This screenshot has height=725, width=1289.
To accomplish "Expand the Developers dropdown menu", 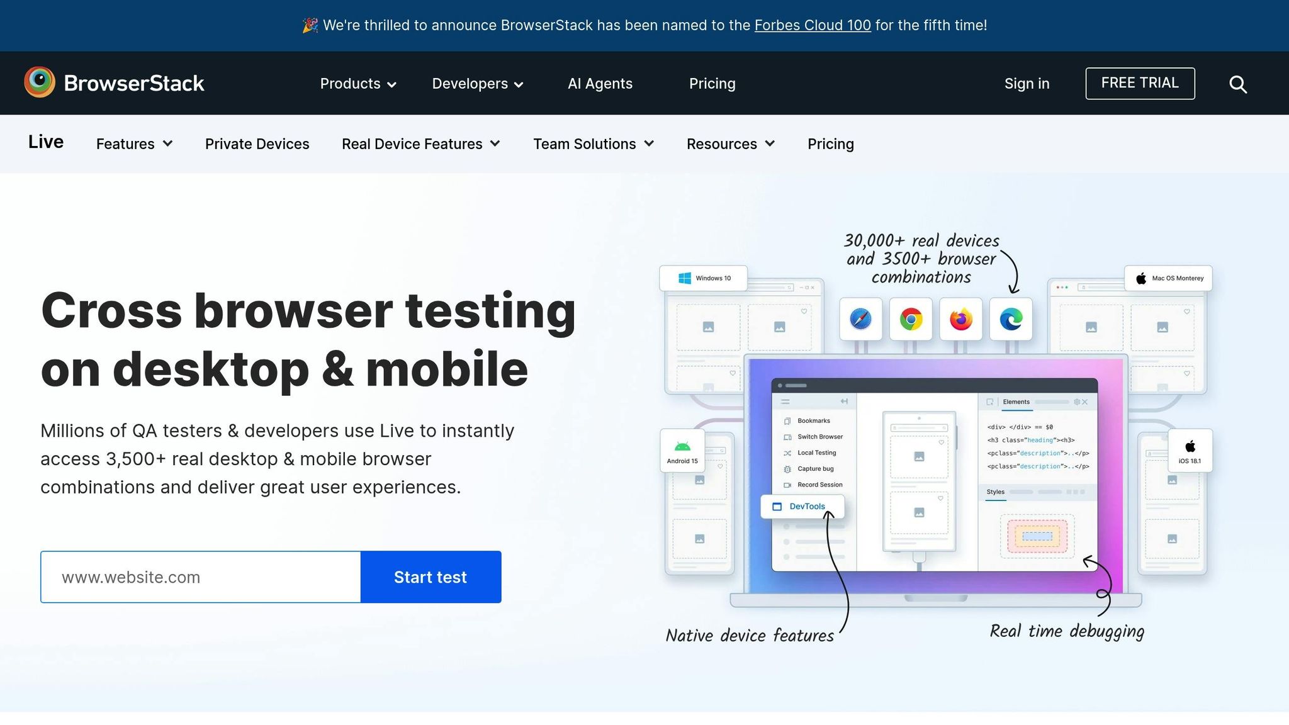I will (x=477, y=84).
